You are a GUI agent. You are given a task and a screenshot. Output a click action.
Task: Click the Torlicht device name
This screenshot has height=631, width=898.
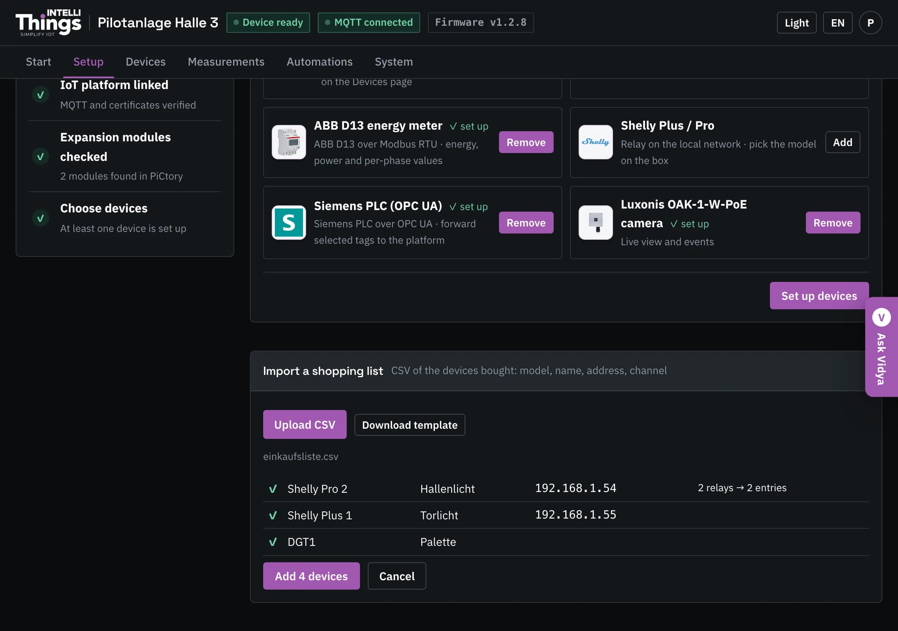(439, 515)
